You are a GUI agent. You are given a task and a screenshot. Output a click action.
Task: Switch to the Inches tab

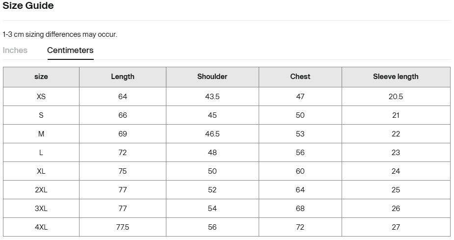pos(15,51)
